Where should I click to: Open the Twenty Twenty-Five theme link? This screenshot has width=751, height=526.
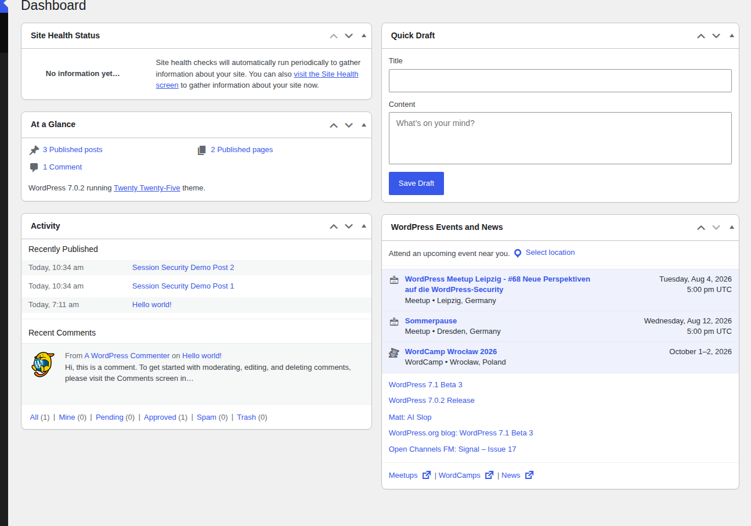(147, 188)
